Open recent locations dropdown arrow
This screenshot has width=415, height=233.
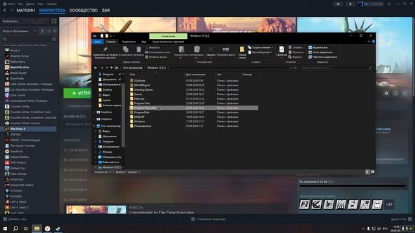tap(106, 68)
